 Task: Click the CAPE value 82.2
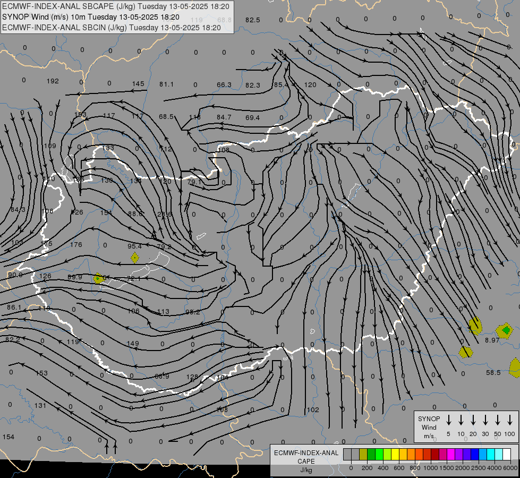point(13,339)
